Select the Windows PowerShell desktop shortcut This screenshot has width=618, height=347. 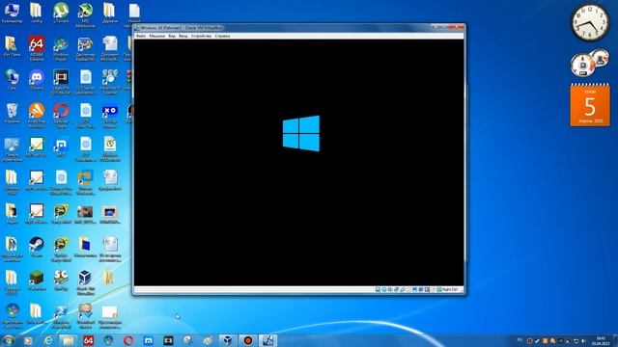(61, 316)
